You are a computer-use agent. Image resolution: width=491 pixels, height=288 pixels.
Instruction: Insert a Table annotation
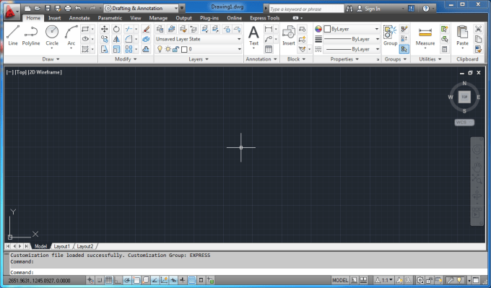click(269, 49)
